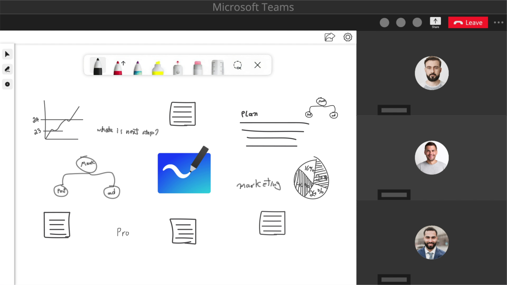Click the handwritten 'Plan' text
Viewport: 507px width, 285px height.
click(x=249, y=114)
